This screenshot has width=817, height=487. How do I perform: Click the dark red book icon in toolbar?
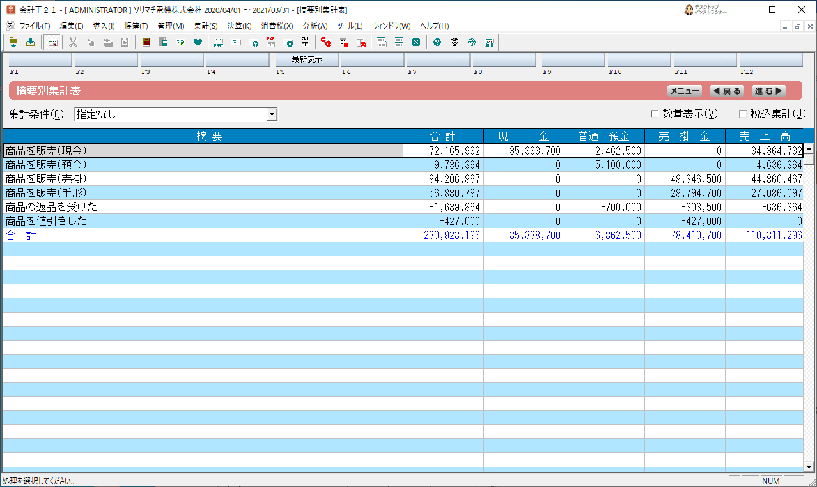146,43
